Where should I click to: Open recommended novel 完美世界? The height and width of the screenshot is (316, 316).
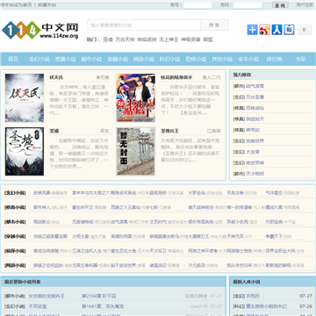[255, 141]
